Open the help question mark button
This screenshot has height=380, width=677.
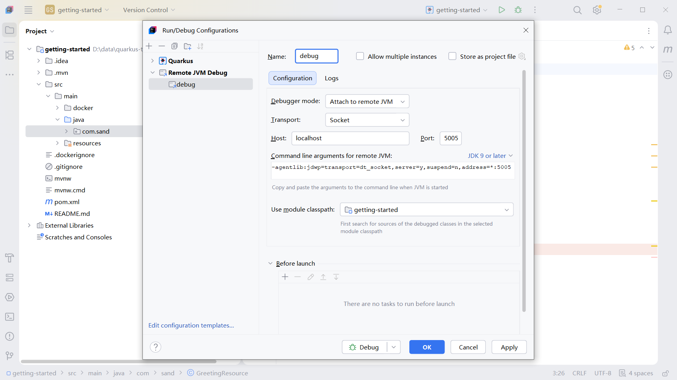pos(155,347)
